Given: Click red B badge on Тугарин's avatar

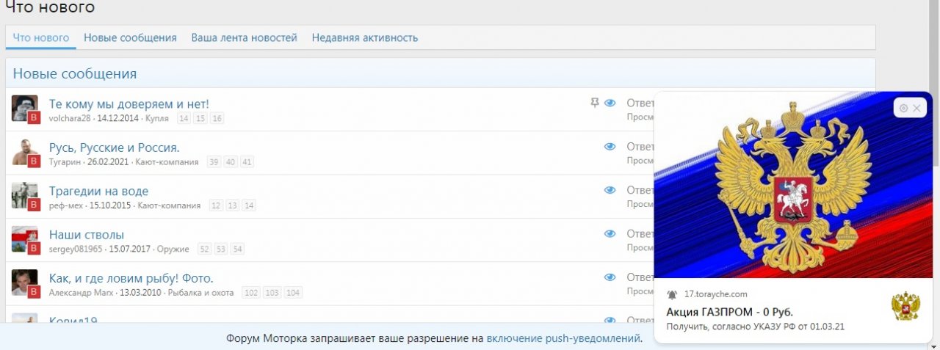Looking at the screenshot, I should (33, 162).
